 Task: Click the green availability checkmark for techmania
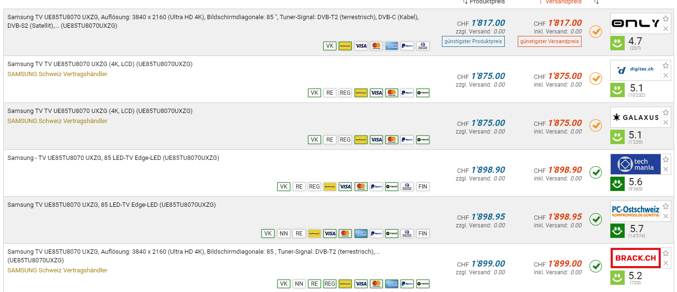click(595, 172)
